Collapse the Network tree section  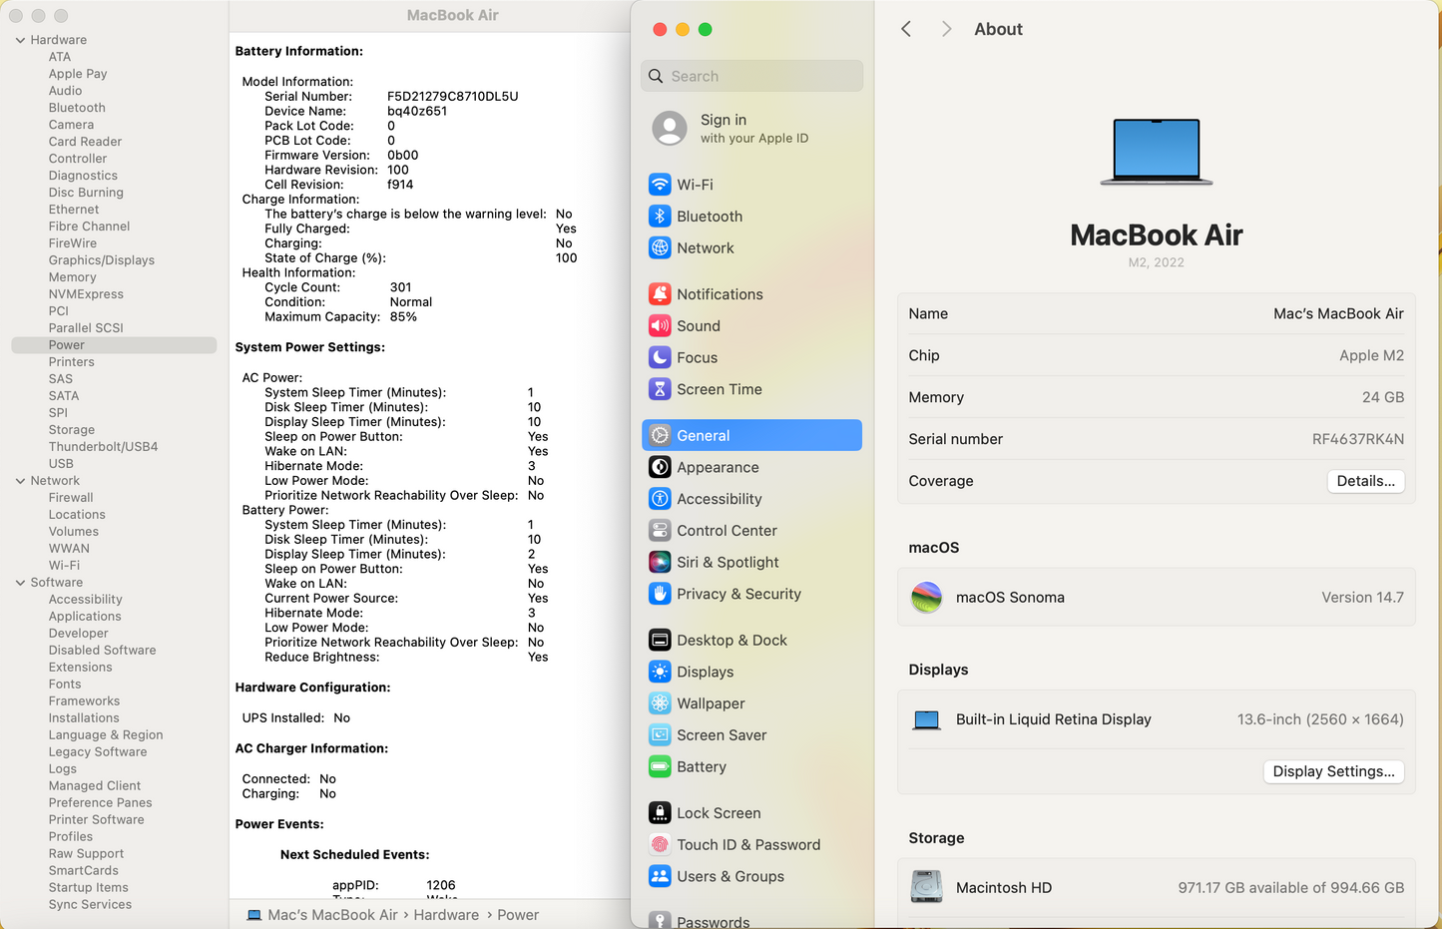20,481
